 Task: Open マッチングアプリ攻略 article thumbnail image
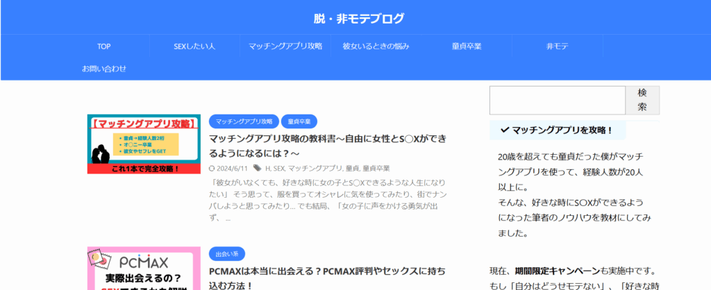click(144, 144)
